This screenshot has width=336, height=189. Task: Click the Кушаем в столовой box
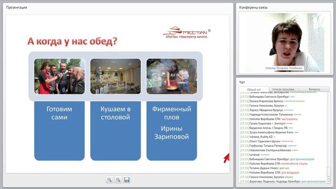pyautogui.click(x=115, y=131)
